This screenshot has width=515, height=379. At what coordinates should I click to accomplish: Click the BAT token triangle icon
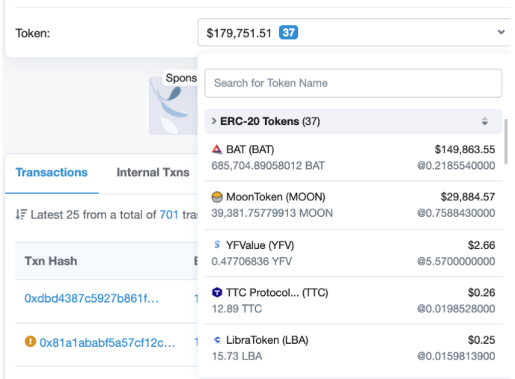click(218, 150)
